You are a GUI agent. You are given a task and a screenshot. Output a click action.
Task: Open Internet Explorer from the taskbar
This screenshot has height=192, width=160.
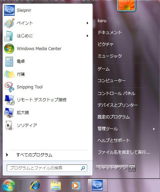[35, 185]
